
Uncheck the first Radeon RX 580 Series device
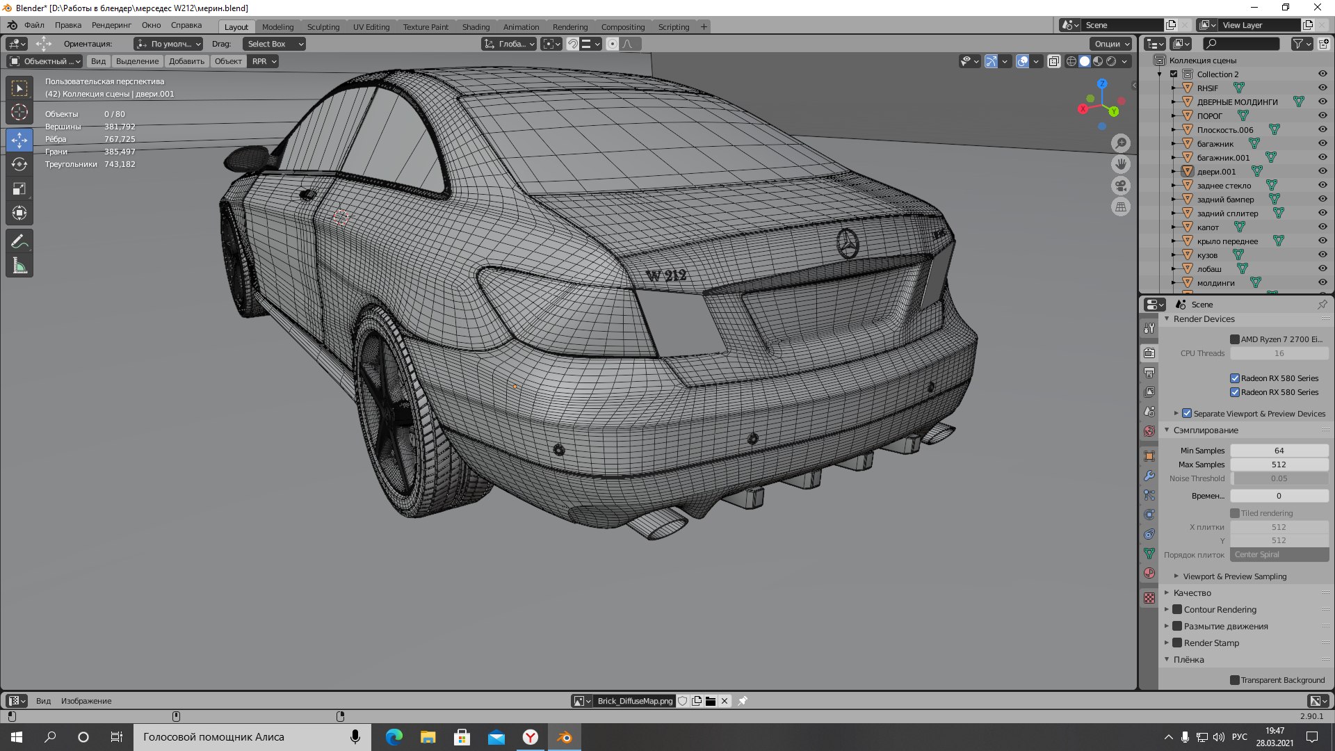[x=1235, y=378]
